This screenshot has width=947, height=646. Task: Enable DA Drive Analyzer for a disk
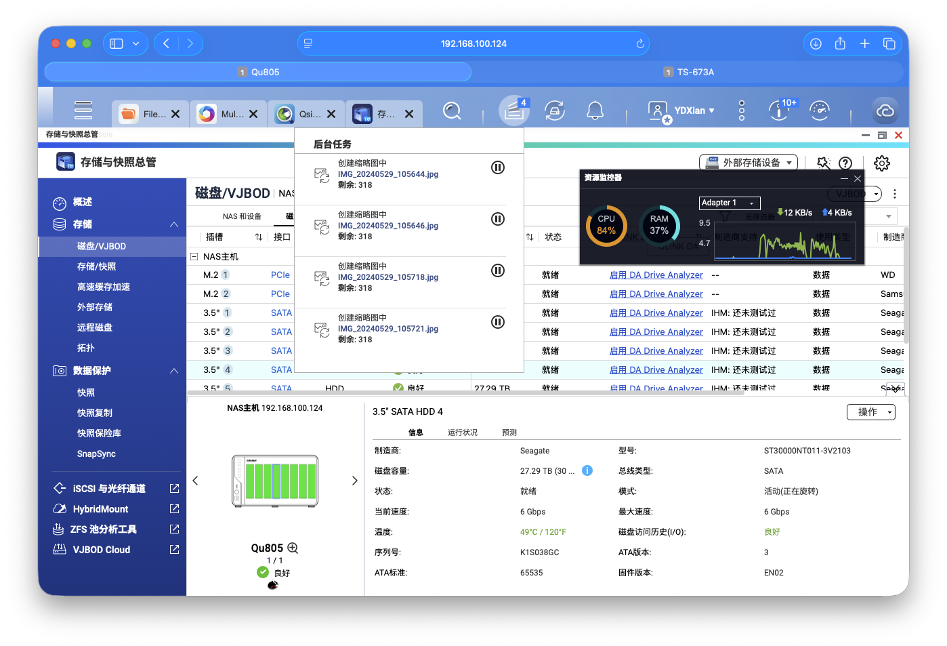656,275
